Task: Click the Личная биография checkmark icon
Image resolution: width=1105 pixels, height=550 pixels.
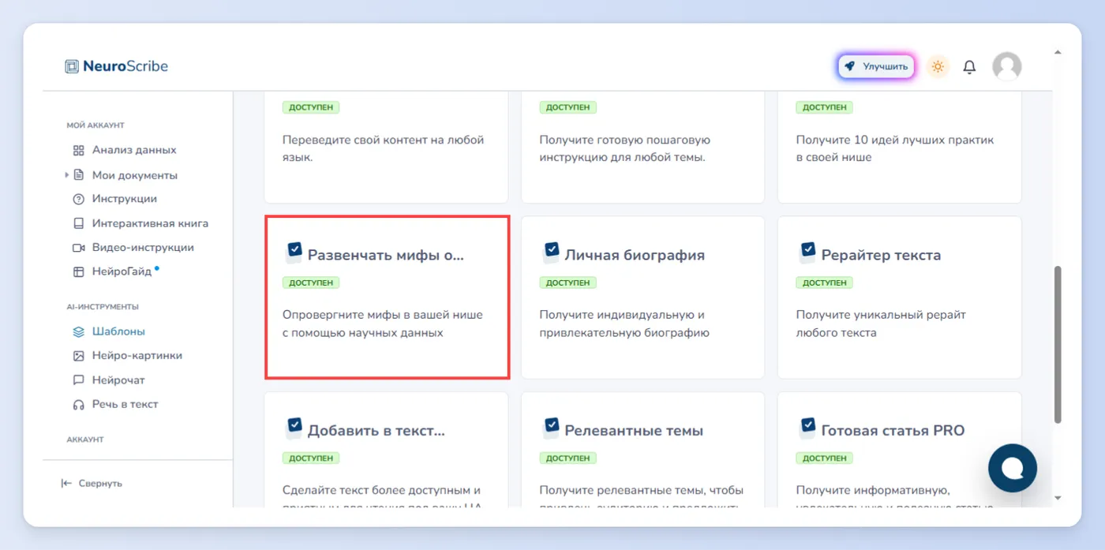Action: [x=552, y=250]
